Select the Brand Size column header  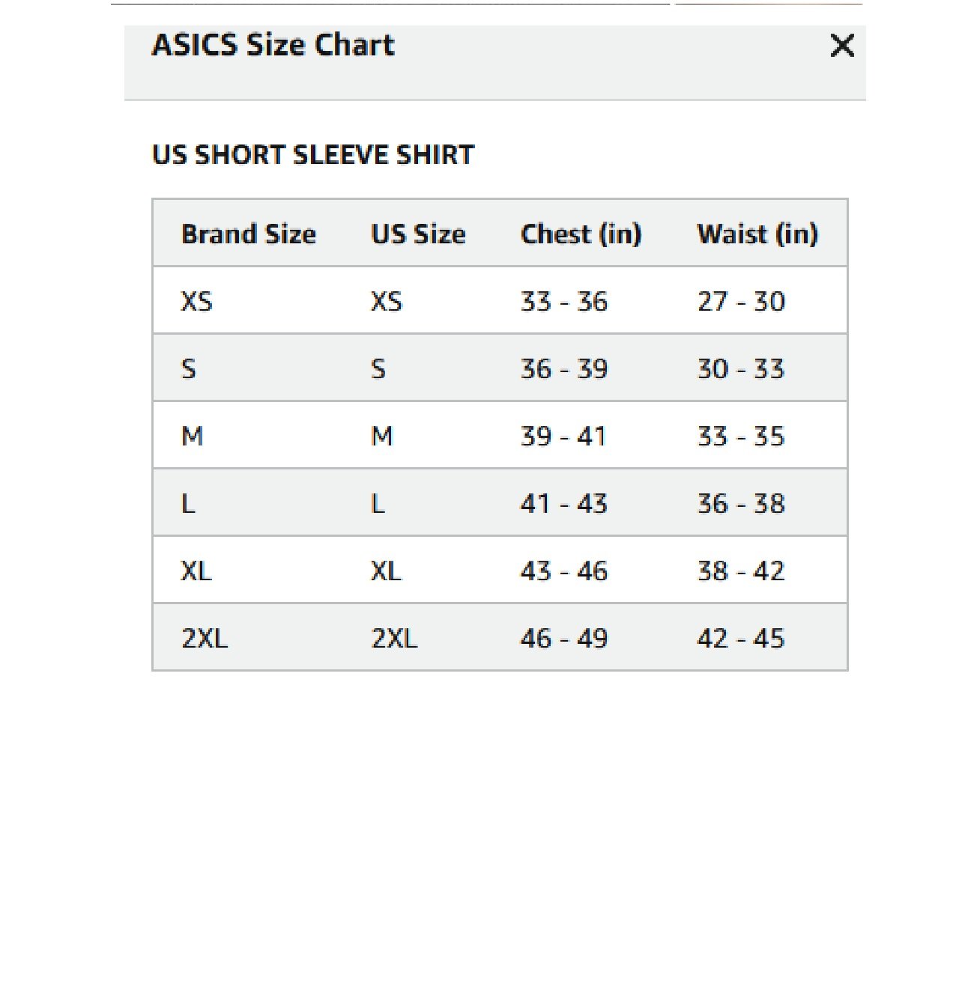[x=249, y=234]
